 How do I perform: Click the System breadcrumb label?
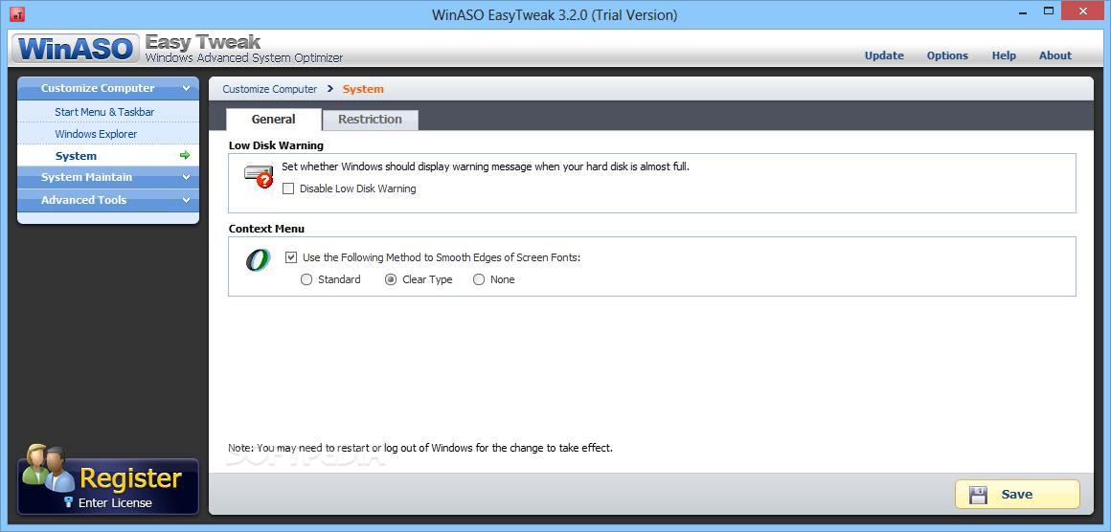tap(364, 89)
